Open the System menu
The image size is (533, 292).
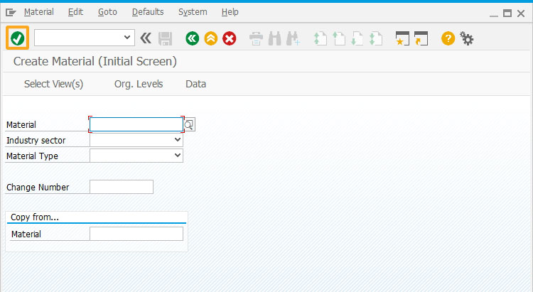pos(193,12)
